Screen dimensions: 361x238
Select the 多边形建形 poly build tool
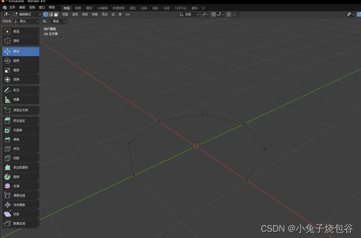point(21,167)
